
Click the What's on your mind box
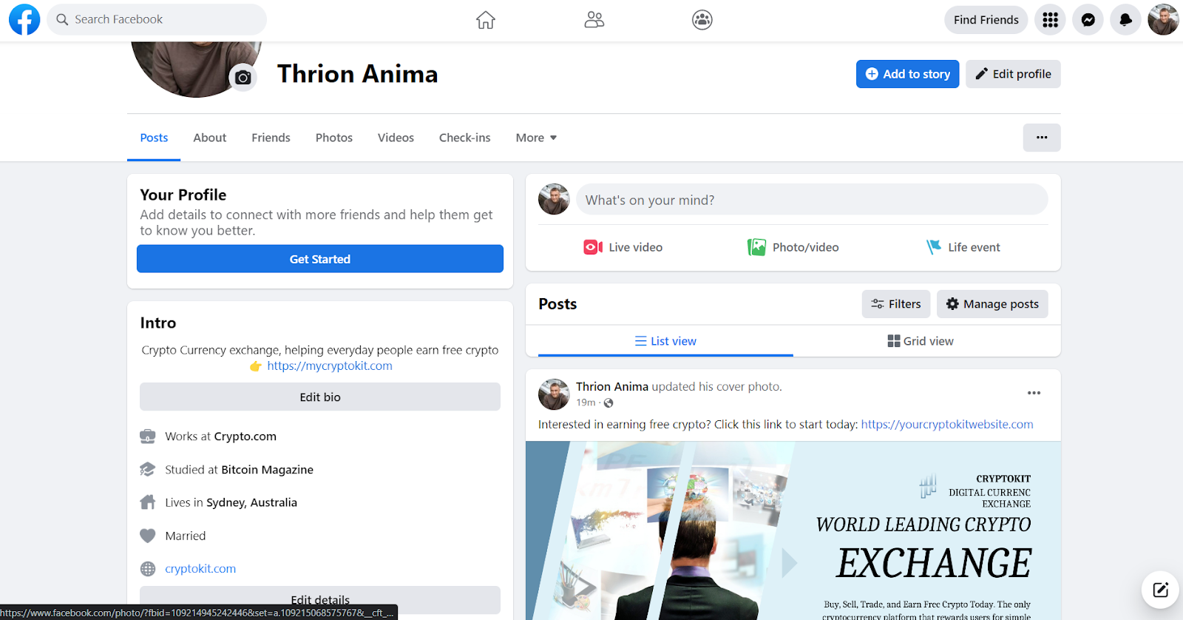pyautogui.click(x=812, y=200)
